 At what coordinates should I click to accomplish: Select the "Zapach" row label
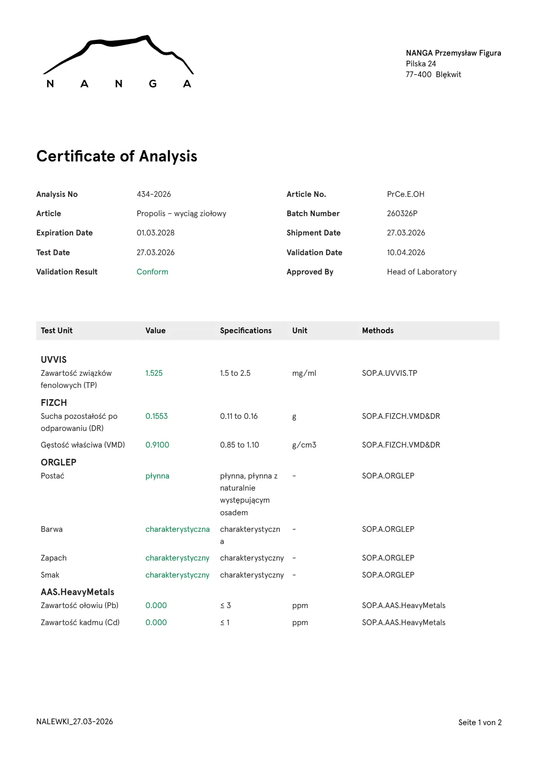(x=54, y=558)
